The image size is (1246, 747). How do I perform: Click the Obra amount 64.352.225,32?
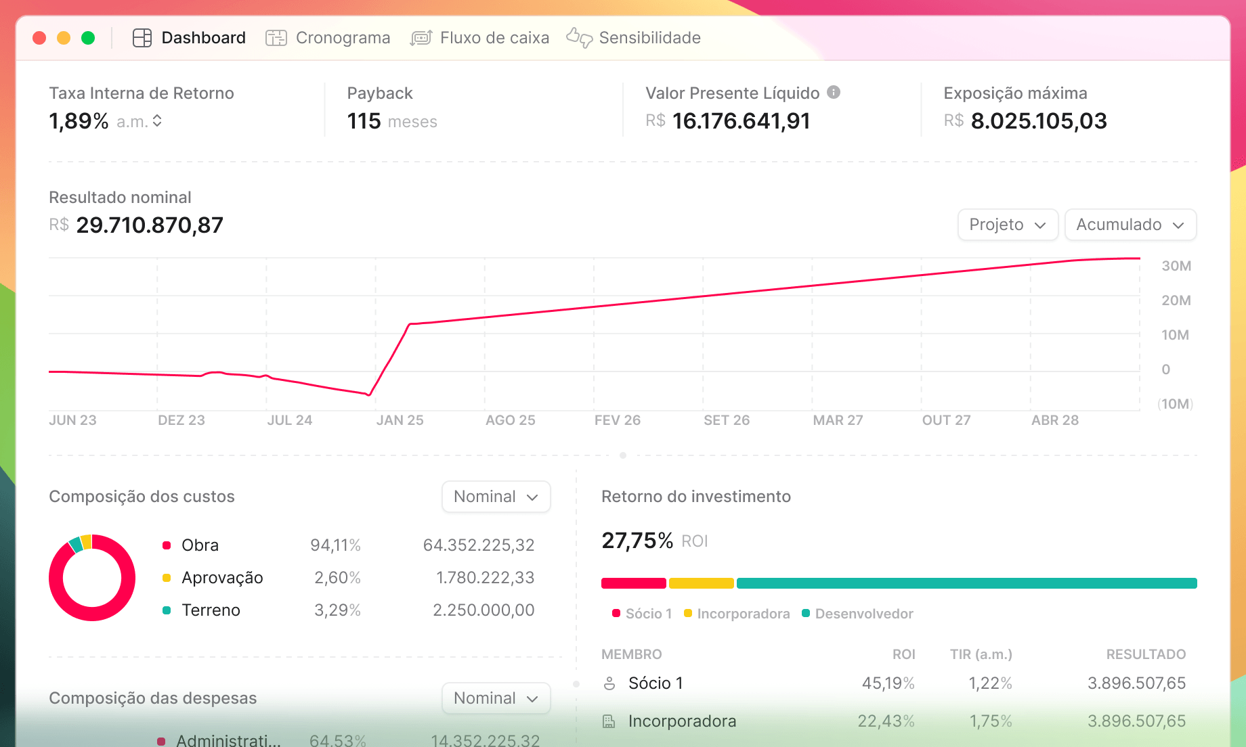coord(479,545)
